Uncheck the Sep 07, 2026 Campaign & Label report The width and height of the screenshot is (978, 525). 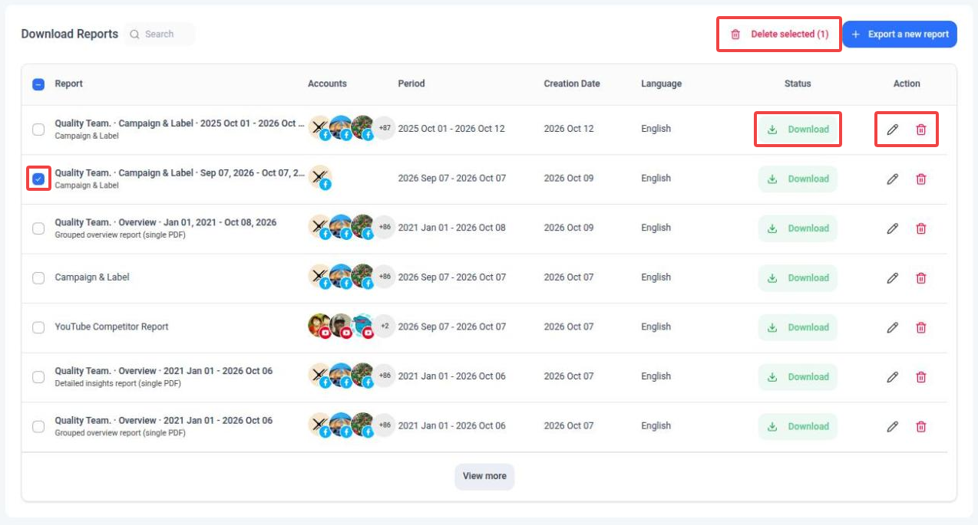click(x=38, y=179)
